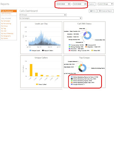Toggle Online Marketing Ogden legend swatch

point(72,81)
